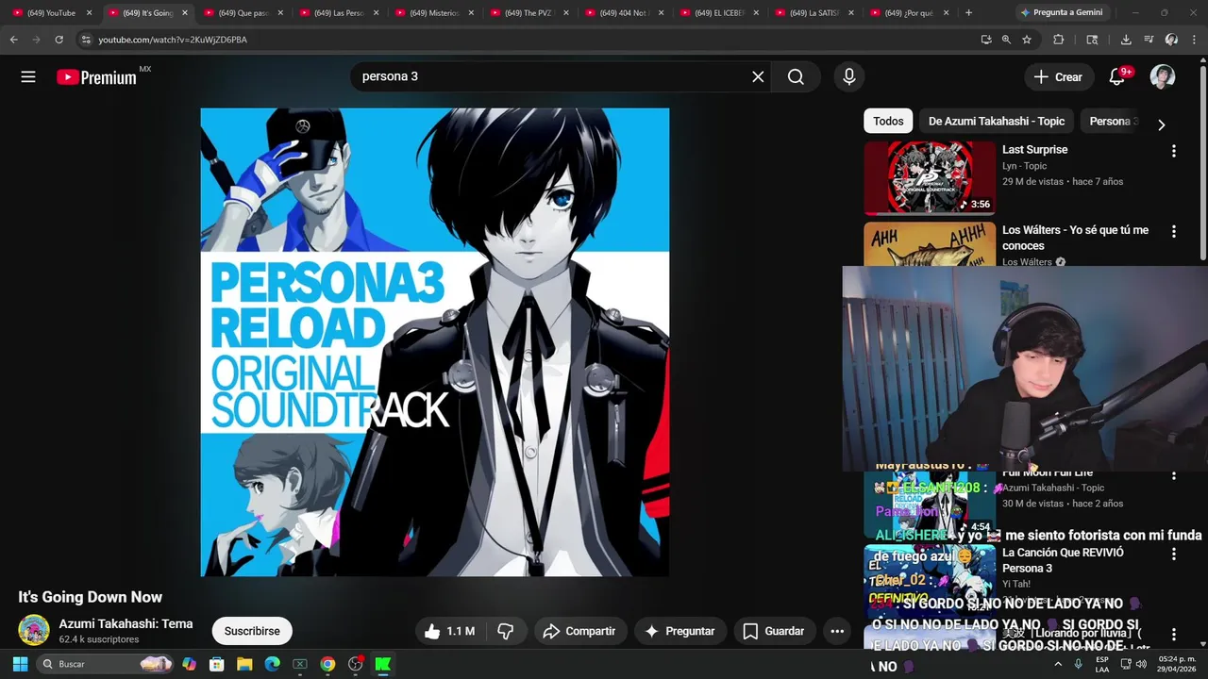Close the It's Going Down Now tab

(x=184, y=13)
